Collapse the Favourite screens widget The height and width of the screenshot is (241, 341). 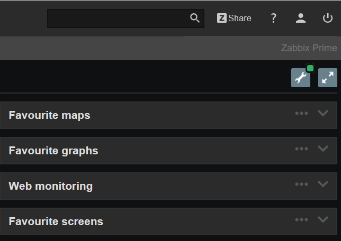tap(323, 219)
